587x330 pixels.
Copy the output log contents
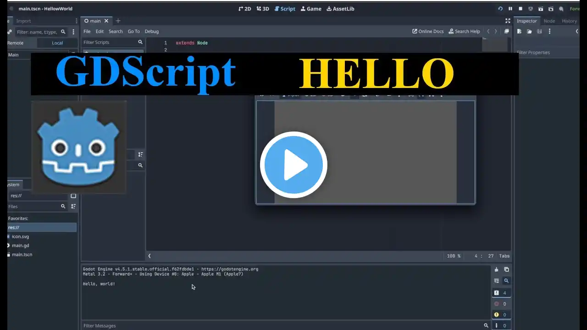click(x=506, y=269)
